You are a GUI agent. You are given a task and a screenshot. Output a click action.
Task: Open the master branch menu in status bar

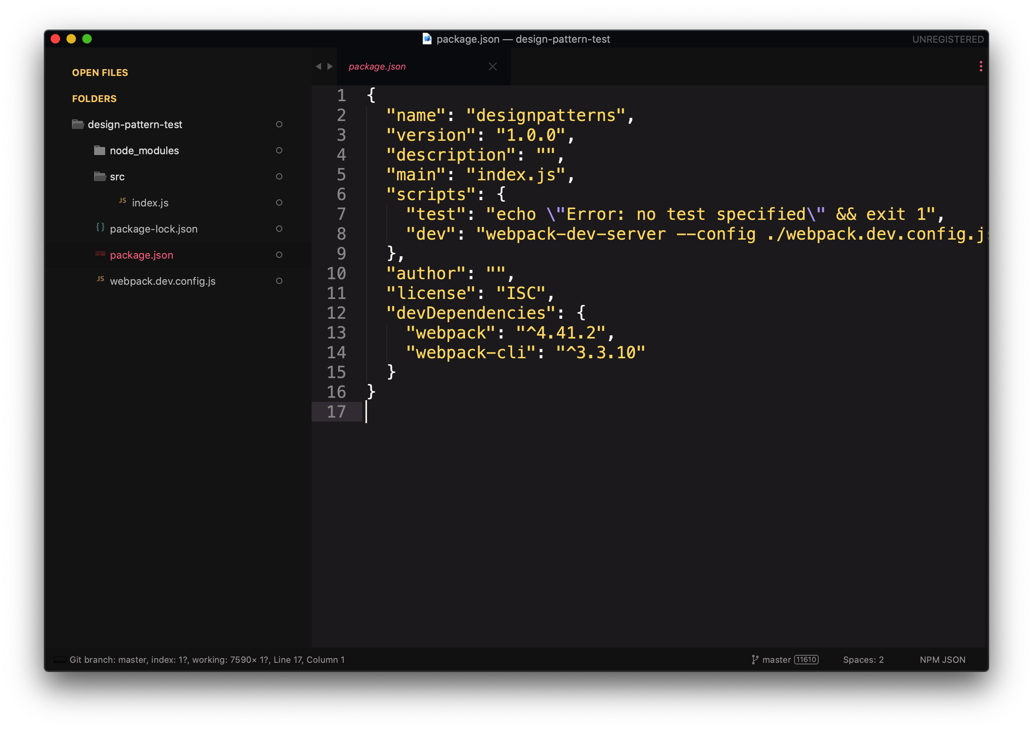[x=776, y=659]
